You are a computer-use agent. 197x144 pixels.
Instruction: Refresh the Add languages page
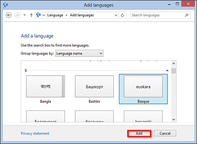click(122, 15)
